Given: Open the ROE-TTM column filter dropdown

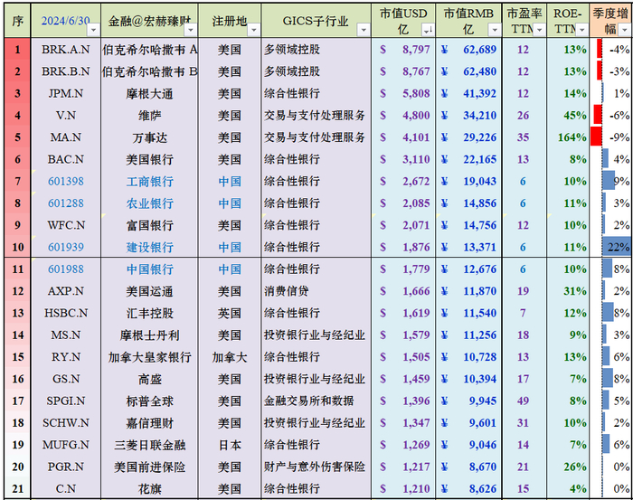Looking at the screenshot, I should [x=581, y=30].
